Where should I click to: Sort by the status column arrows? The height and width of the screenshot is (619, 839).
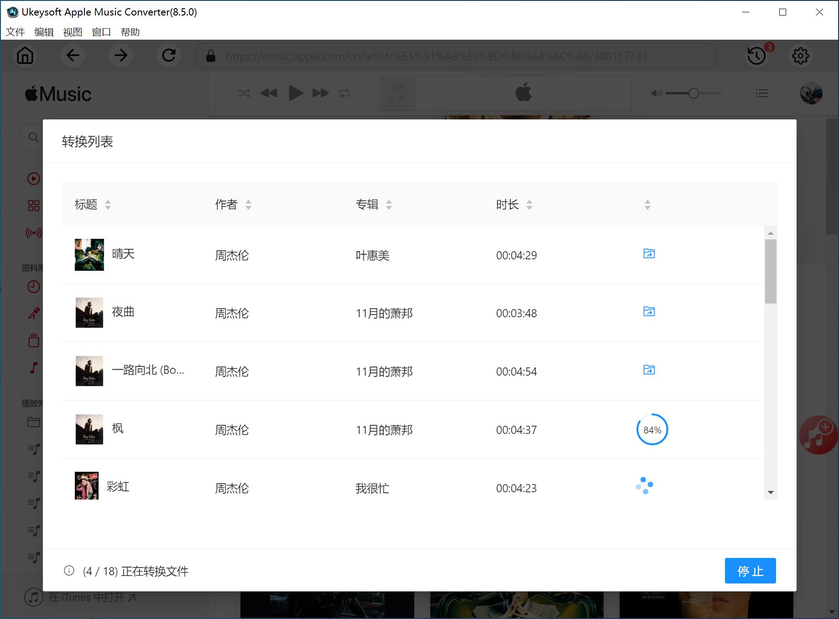[x=647, y=205]
